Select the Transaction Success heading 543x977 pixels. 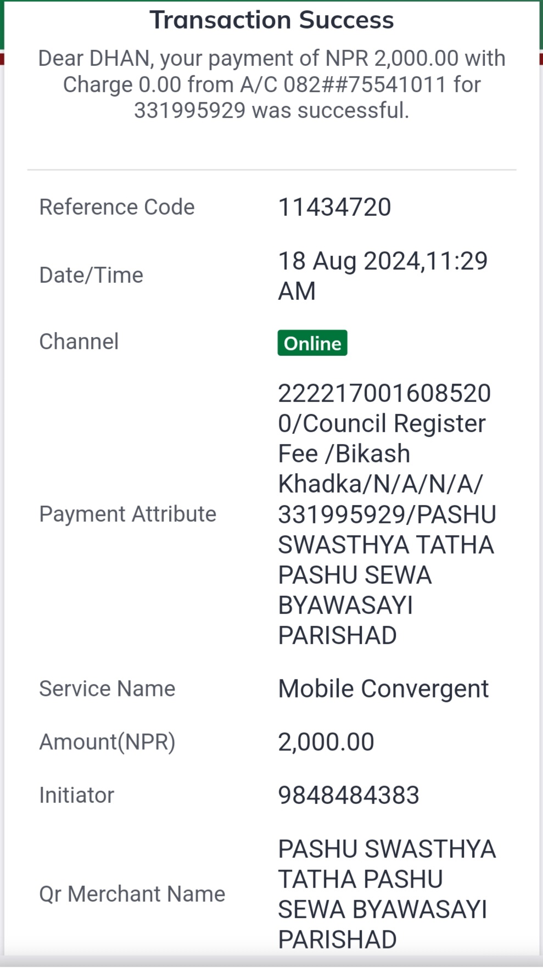pos(272,20)
